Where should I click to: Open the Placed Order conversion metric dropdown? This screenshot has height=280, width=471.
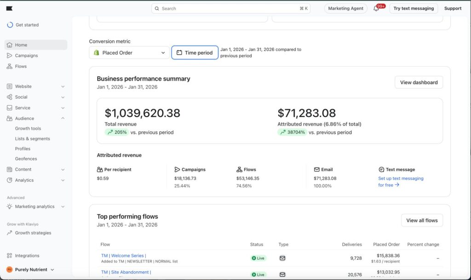[129, 53]
